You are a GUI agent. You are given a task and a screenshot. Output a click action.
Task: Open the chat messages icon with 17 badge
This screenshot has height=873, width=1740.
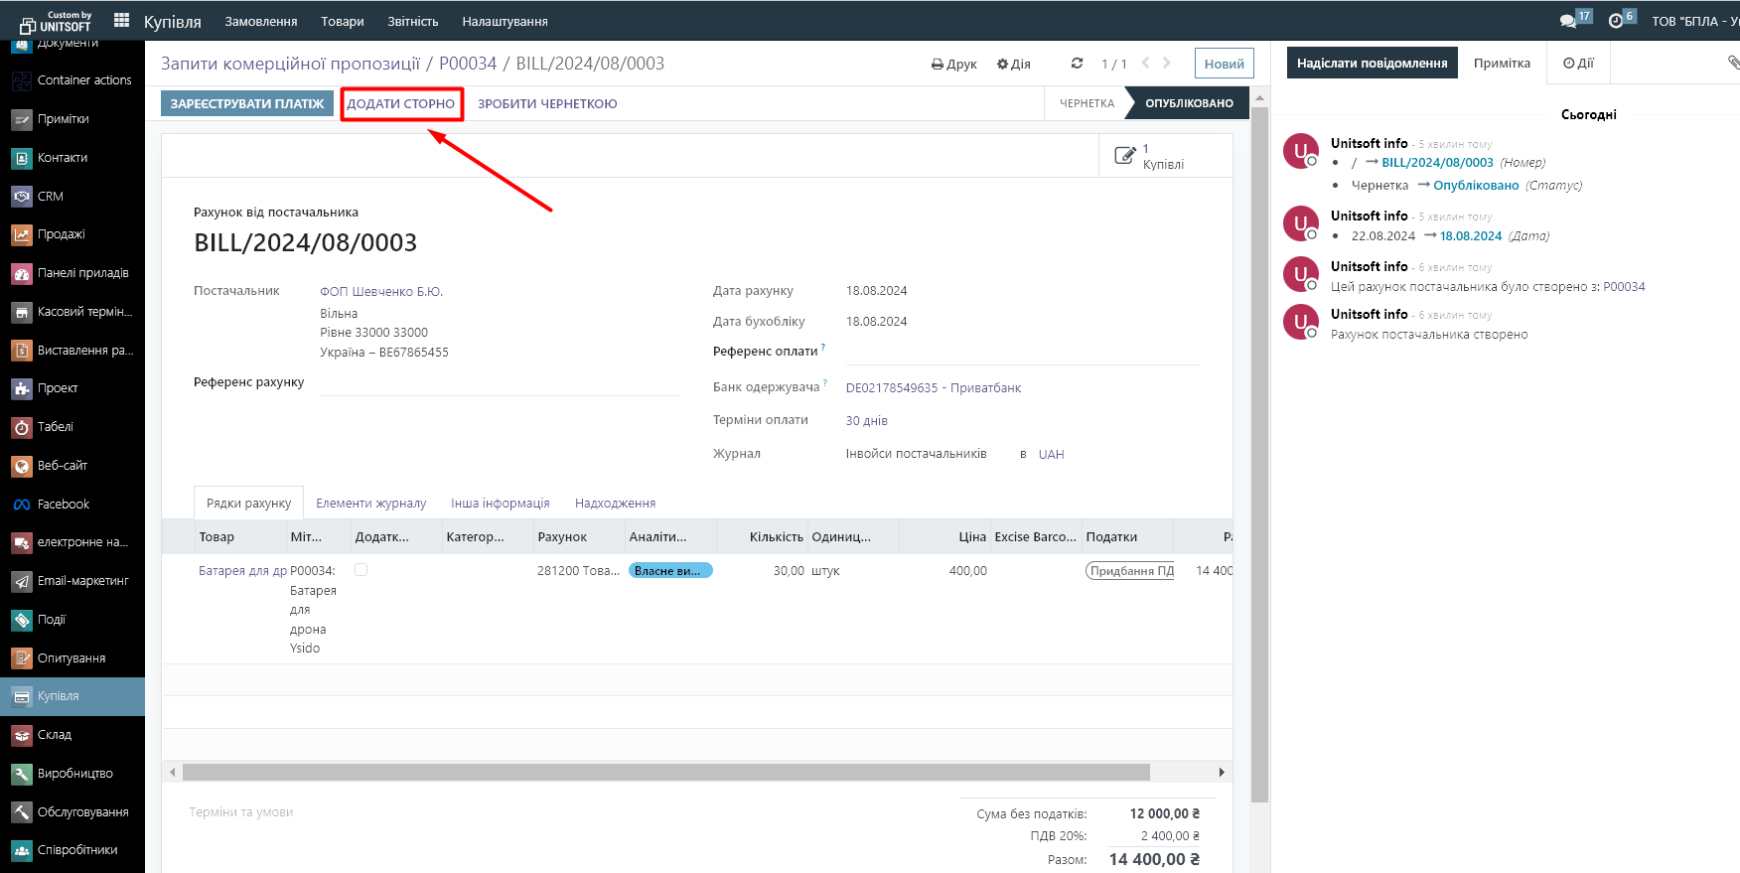tap(1568, 21)
